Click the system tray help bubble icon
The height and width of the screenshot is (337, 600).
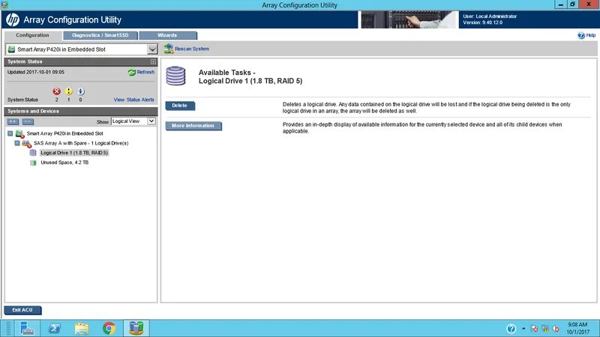click(511, 329)
